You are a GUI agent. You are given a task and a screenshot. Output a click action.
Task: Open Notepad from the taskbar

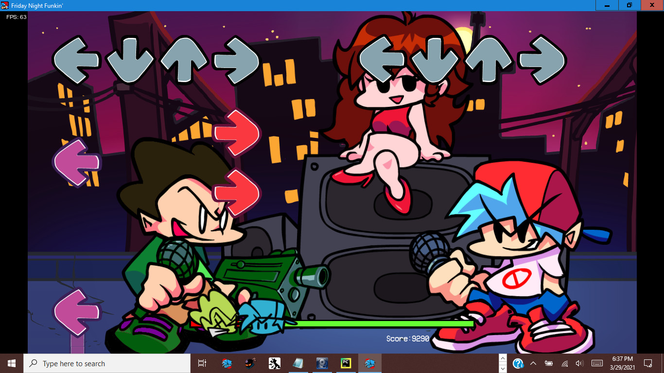tap(298, 363)
